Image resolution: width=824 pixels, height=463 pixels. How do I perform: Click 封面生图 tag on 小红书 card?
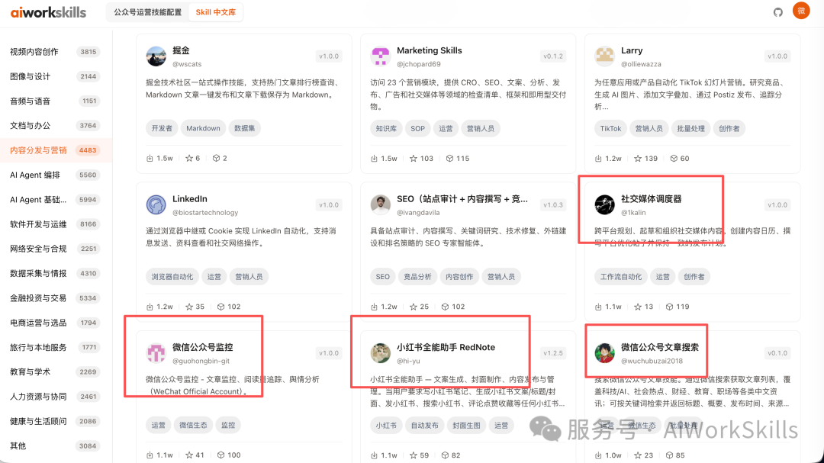tap(466, 425)
